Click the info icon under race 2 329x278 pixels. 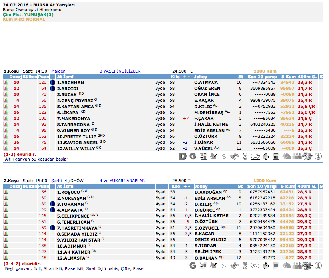[x=318, y=266]
